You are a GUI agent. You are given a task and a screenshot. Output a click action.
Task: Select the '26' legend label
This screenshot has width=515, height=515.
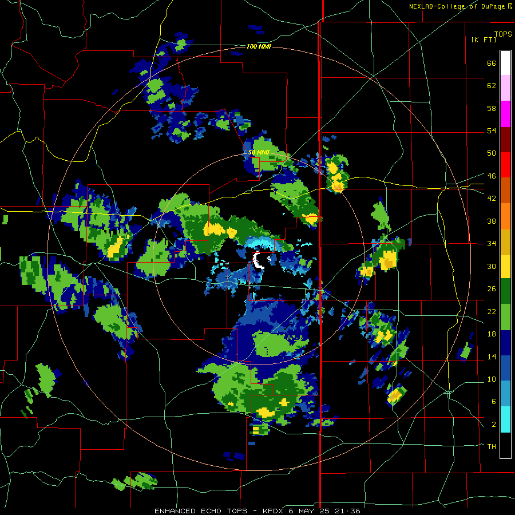tap(492, 289)
